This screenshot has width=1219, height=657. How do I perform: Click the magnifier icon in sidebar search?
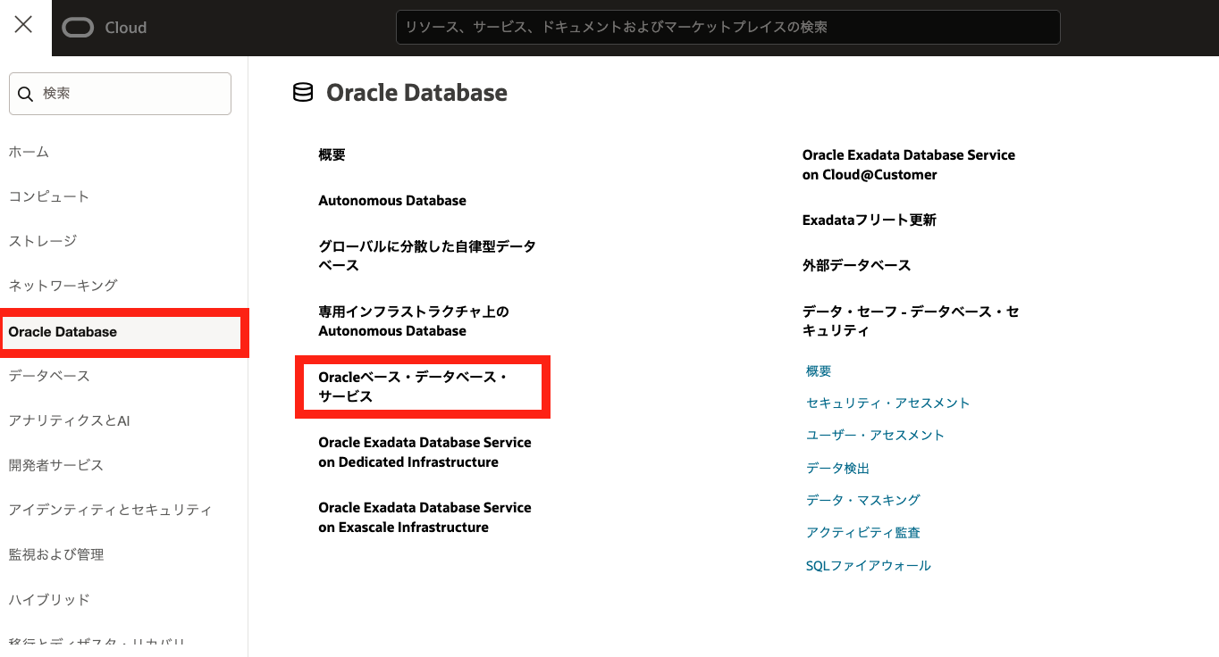coord(25,94)
